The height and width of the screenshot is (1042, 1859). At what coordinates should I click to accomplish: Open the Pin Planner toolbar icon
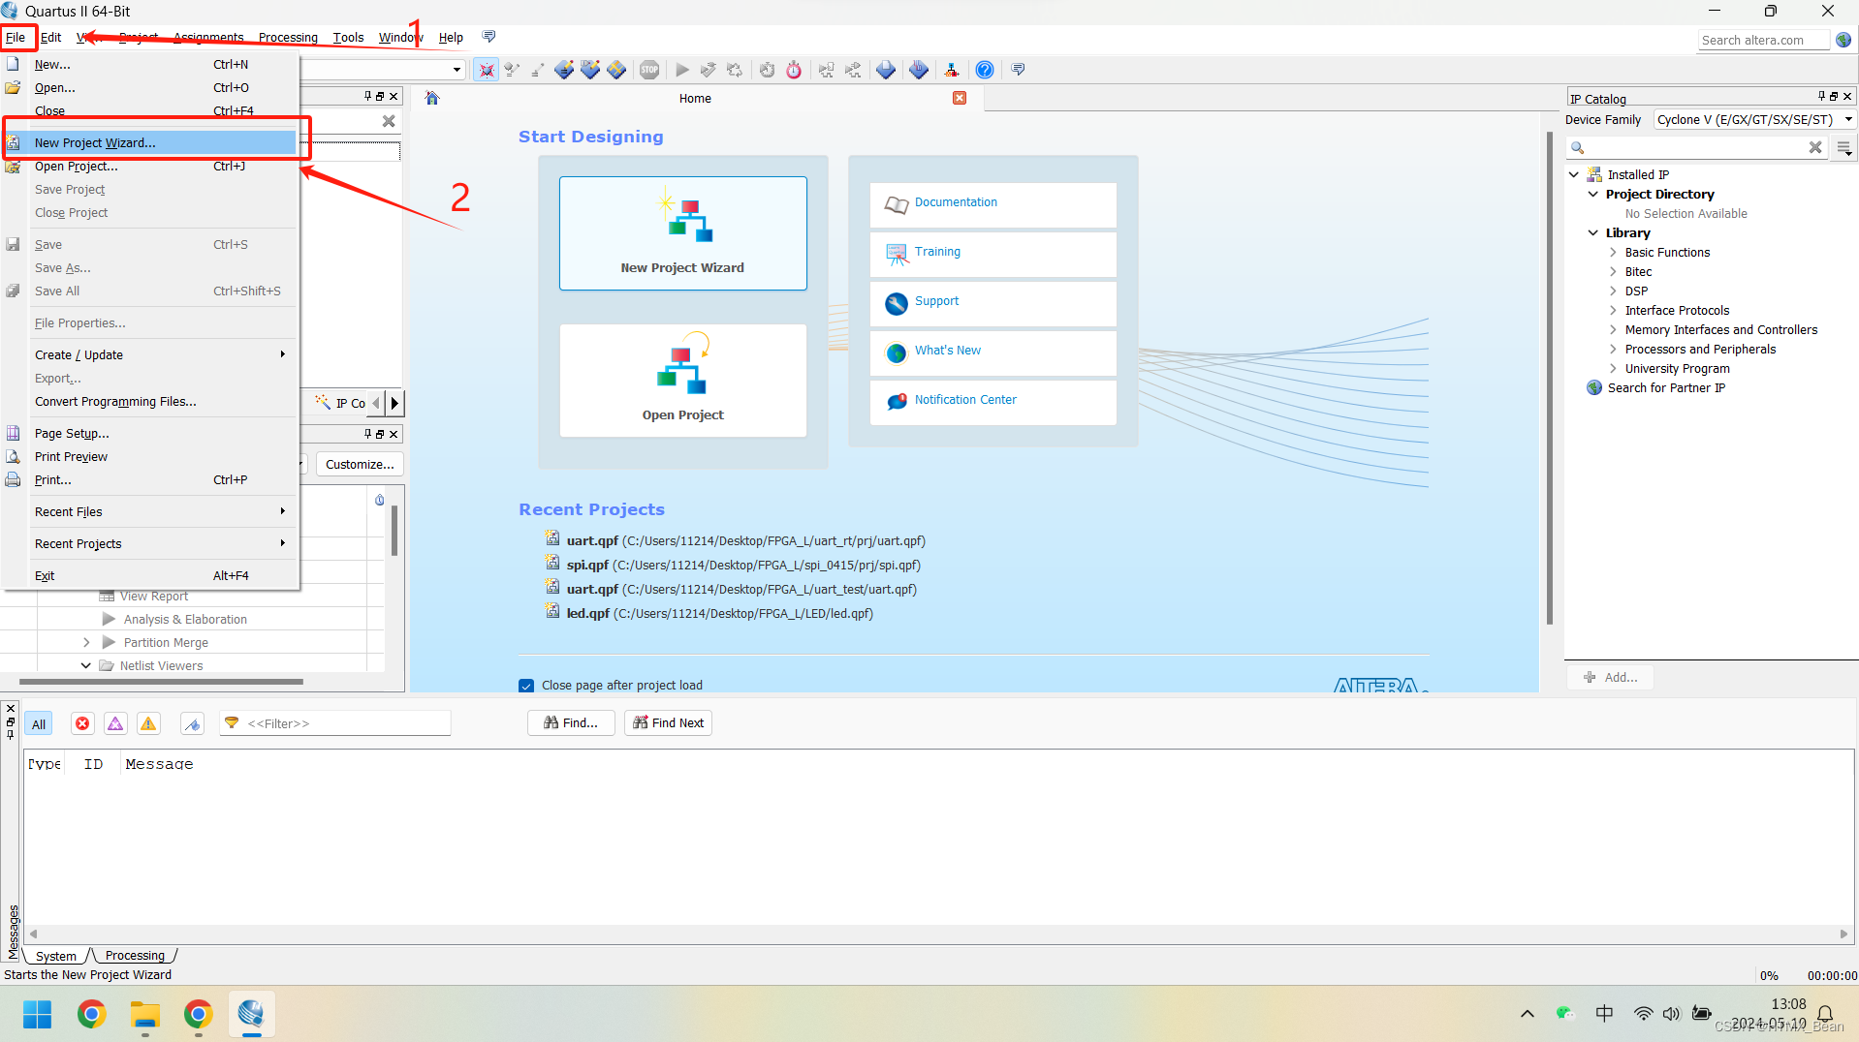590,70
